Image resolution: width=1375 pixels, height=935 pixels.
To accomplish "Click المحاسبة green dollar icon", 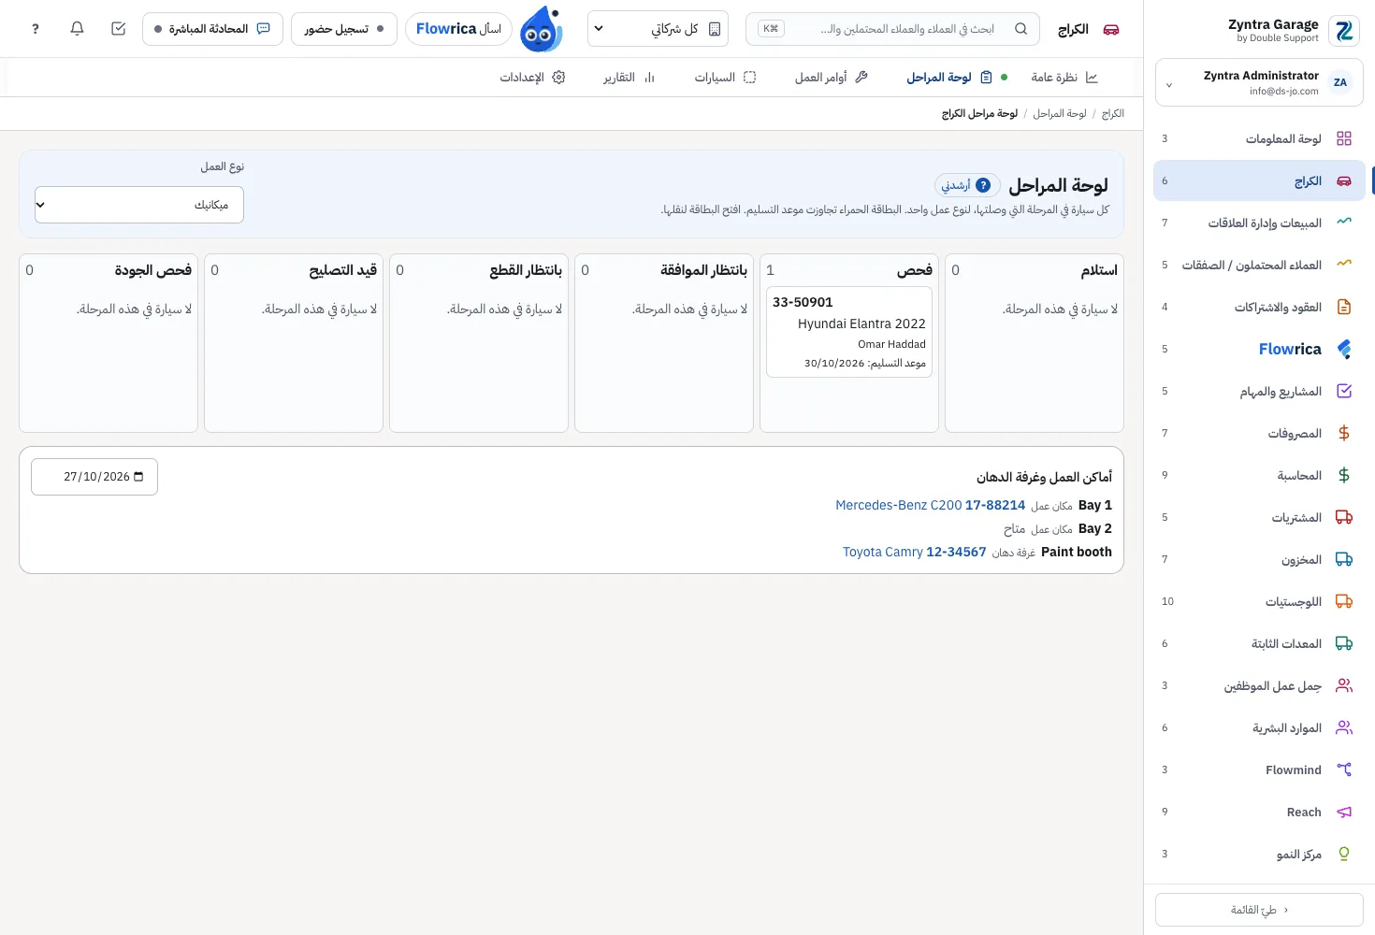I will pyautogui.click(x=1344, y=475).
